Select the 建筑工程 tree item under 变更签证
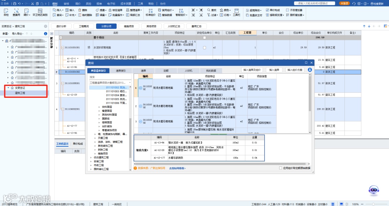 [x=20, y=93]
